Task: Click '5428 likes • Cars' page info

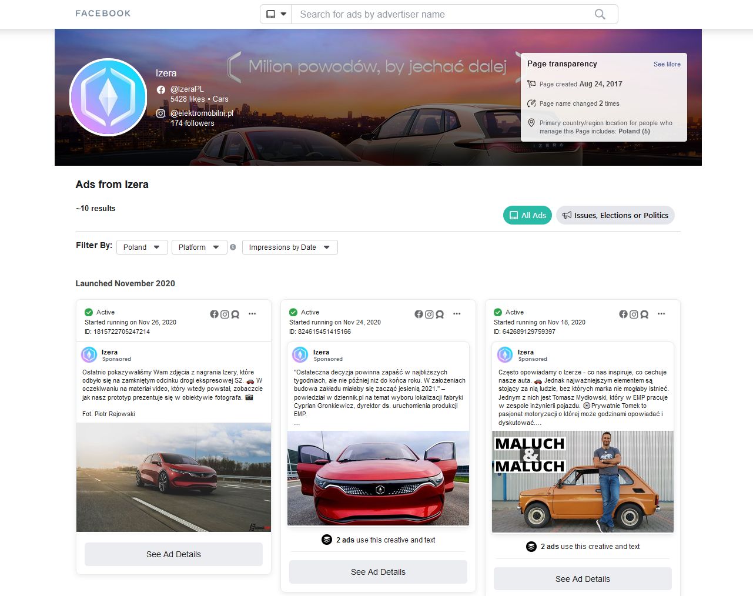Action: tap(199, 99)
